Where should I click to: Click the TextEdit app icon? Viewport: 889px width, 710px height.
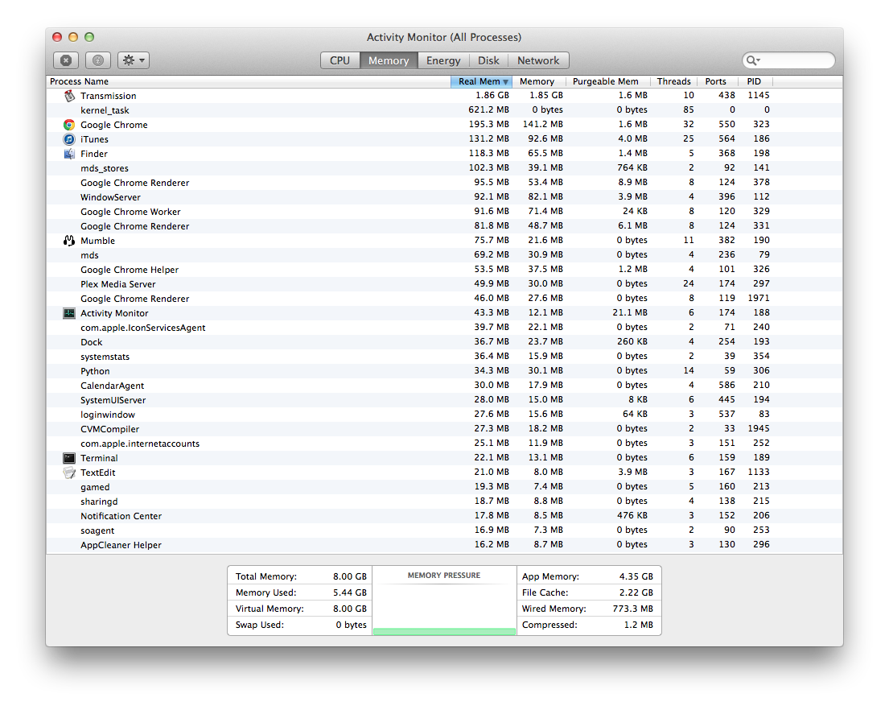[x=69, y=473]
